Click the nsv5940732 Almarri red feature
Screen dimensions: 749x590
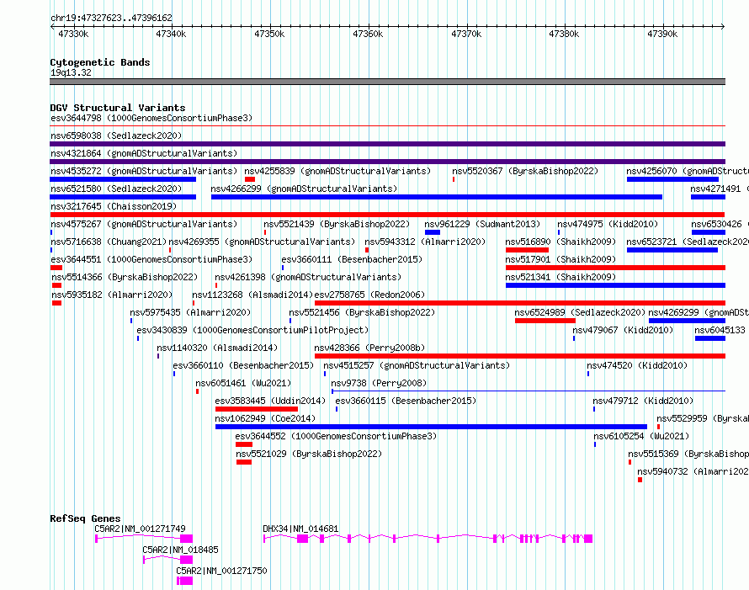pyautogui.click(x=640, y=480)
